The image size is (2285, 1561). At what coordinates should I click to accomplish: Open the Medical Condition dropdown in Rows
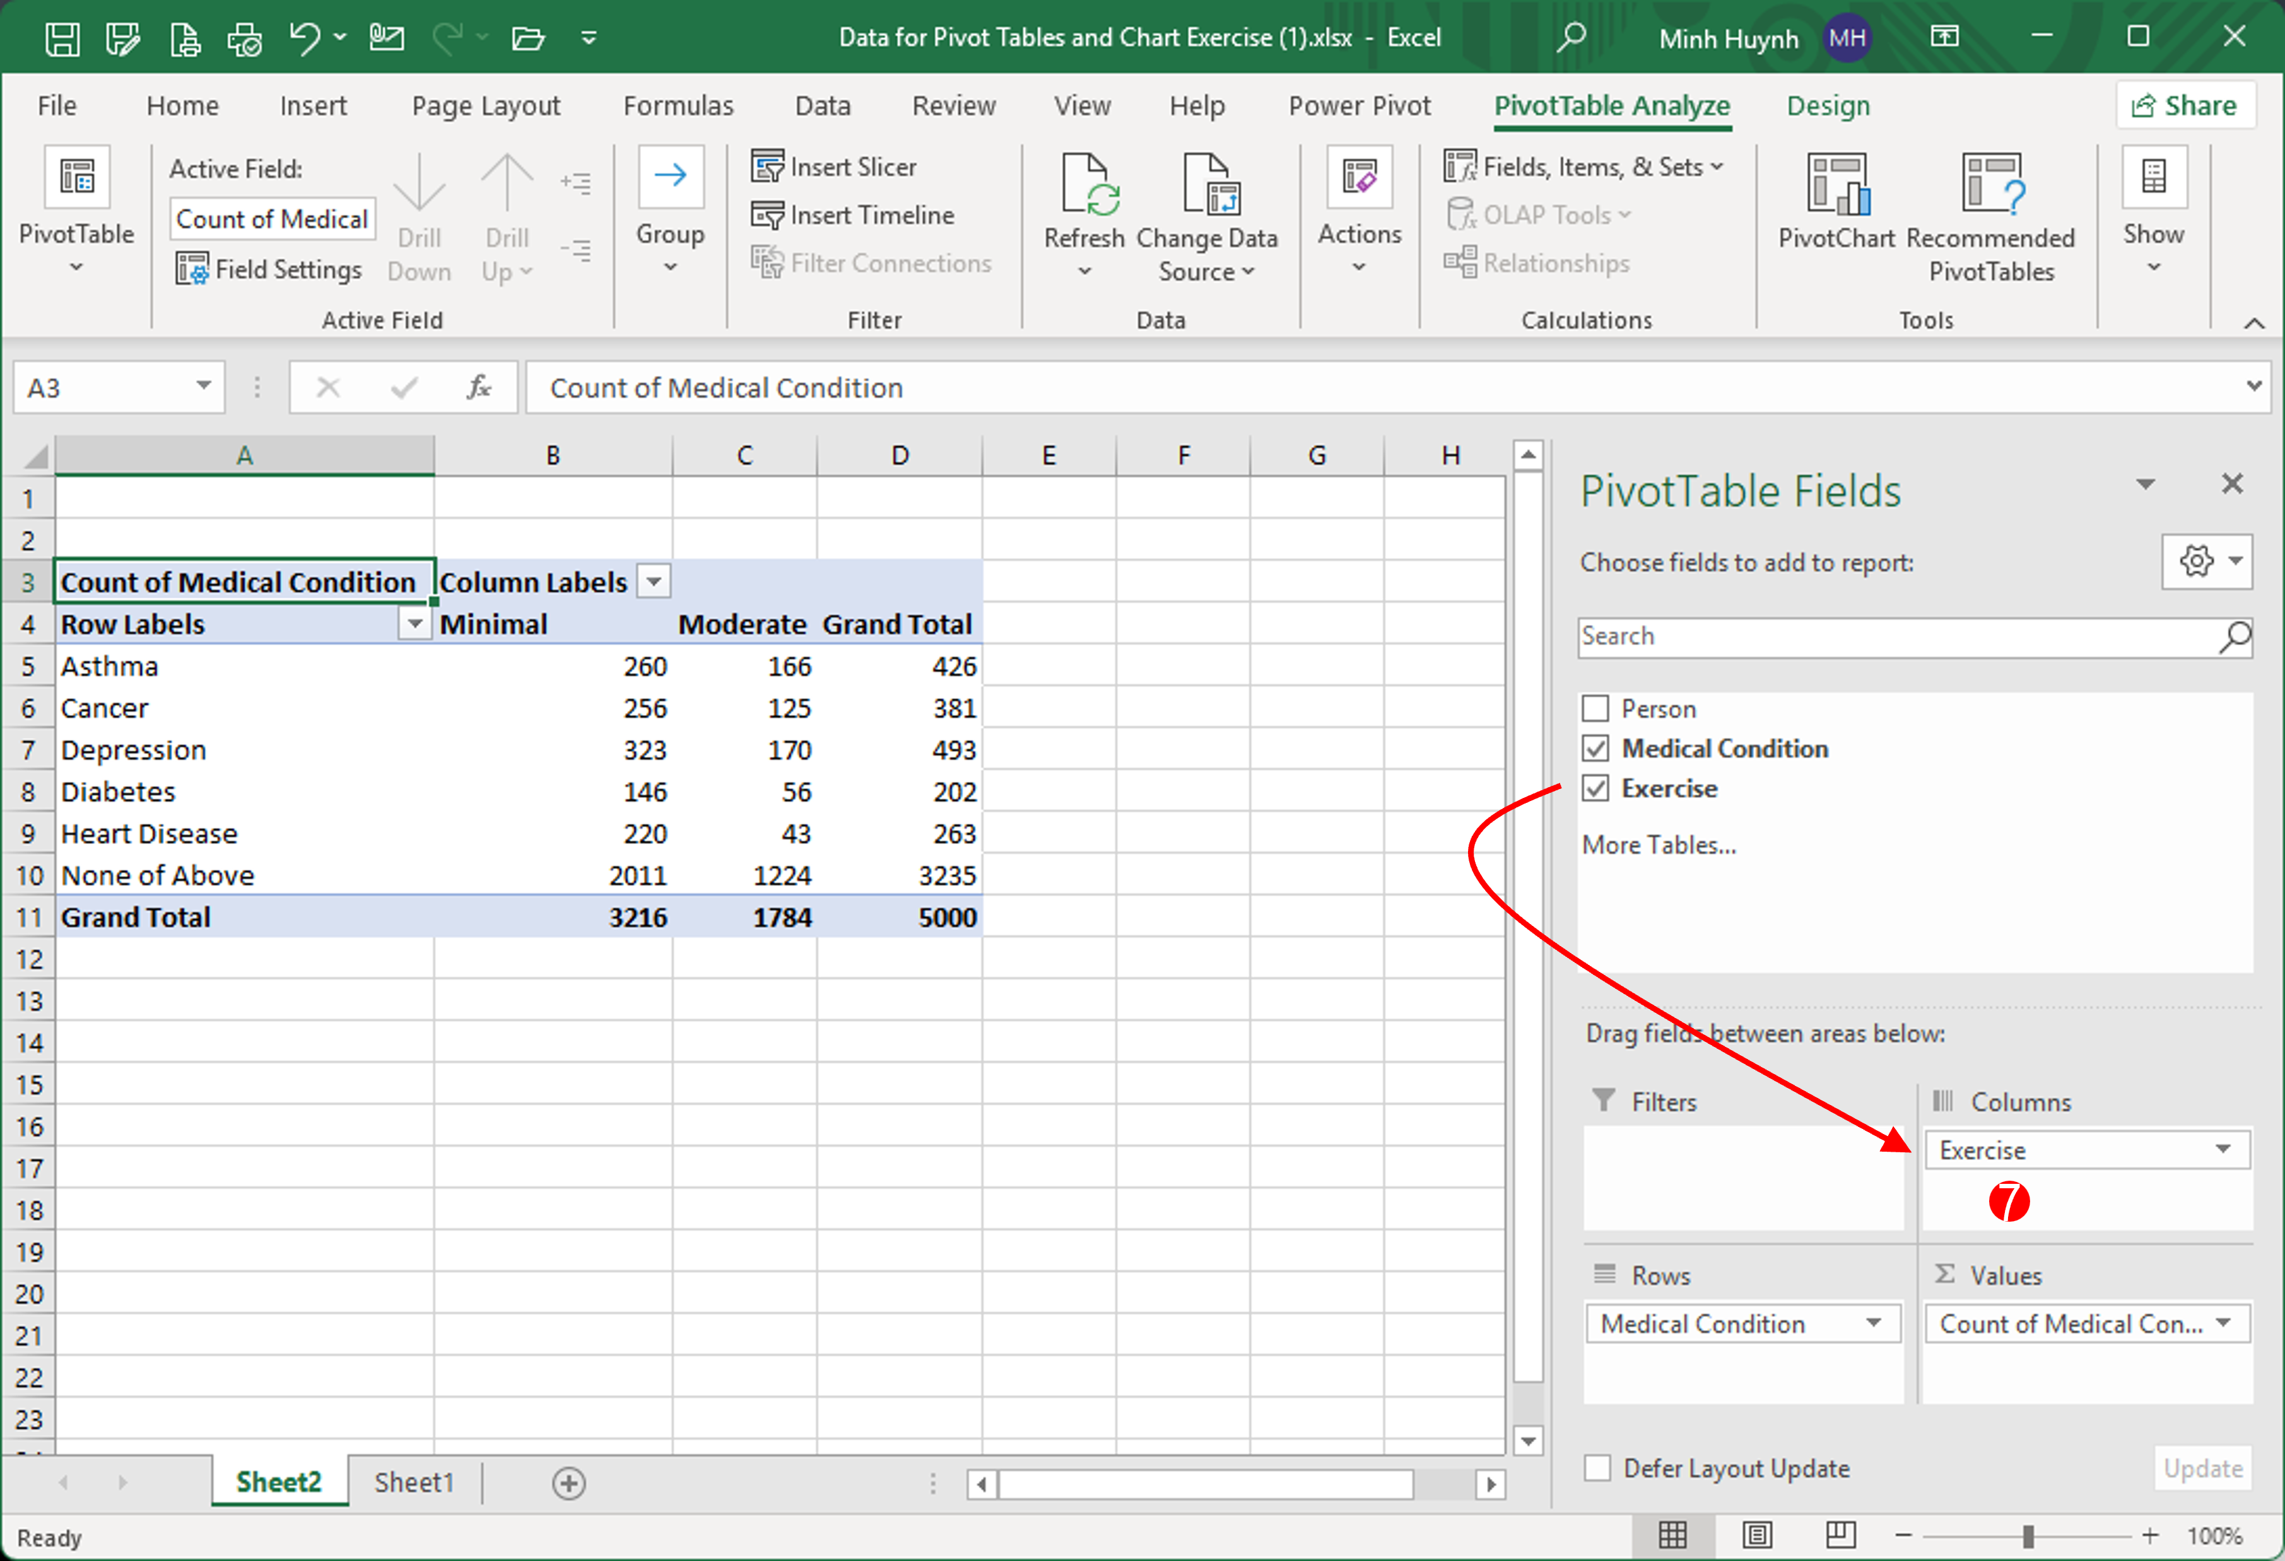(1874, 1323)
